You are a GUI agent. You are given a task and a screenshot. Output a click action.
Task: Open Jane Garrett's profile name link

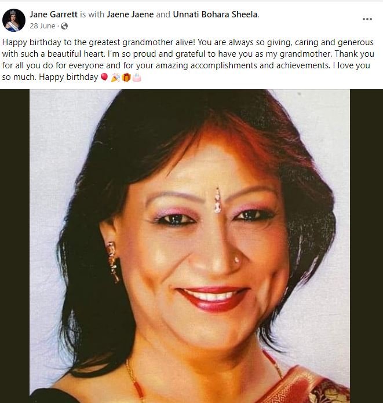pyautogui.click(x=53, y=14)
